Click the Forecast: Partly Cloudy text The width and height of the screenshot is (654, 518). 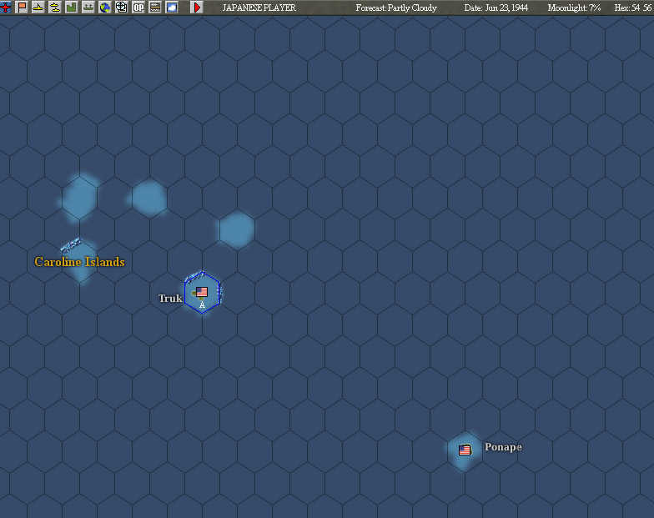coord(396,8)
